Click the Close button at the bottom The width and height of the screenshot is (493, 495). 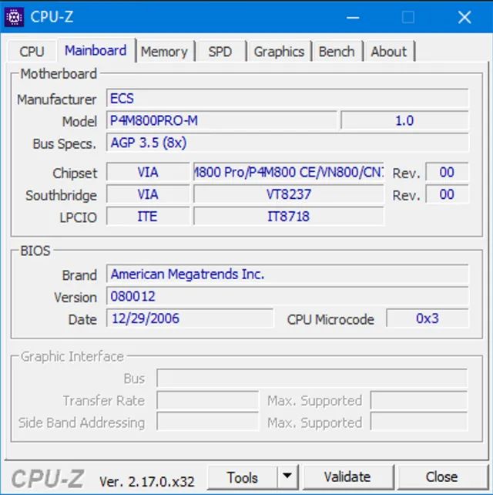[x=441, y=477]
